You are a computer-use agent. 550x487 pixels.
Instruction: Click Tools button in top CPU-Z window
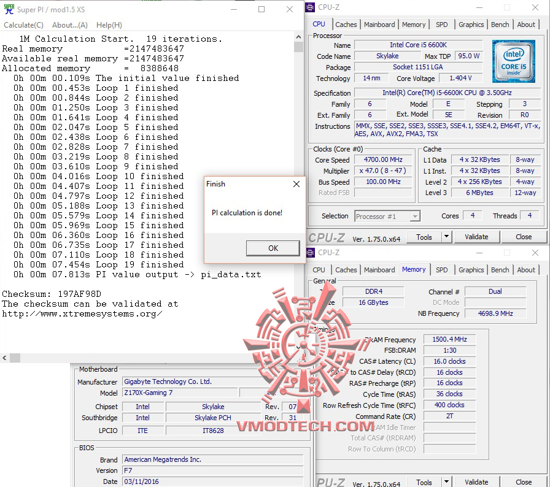[x=424, y=237]
